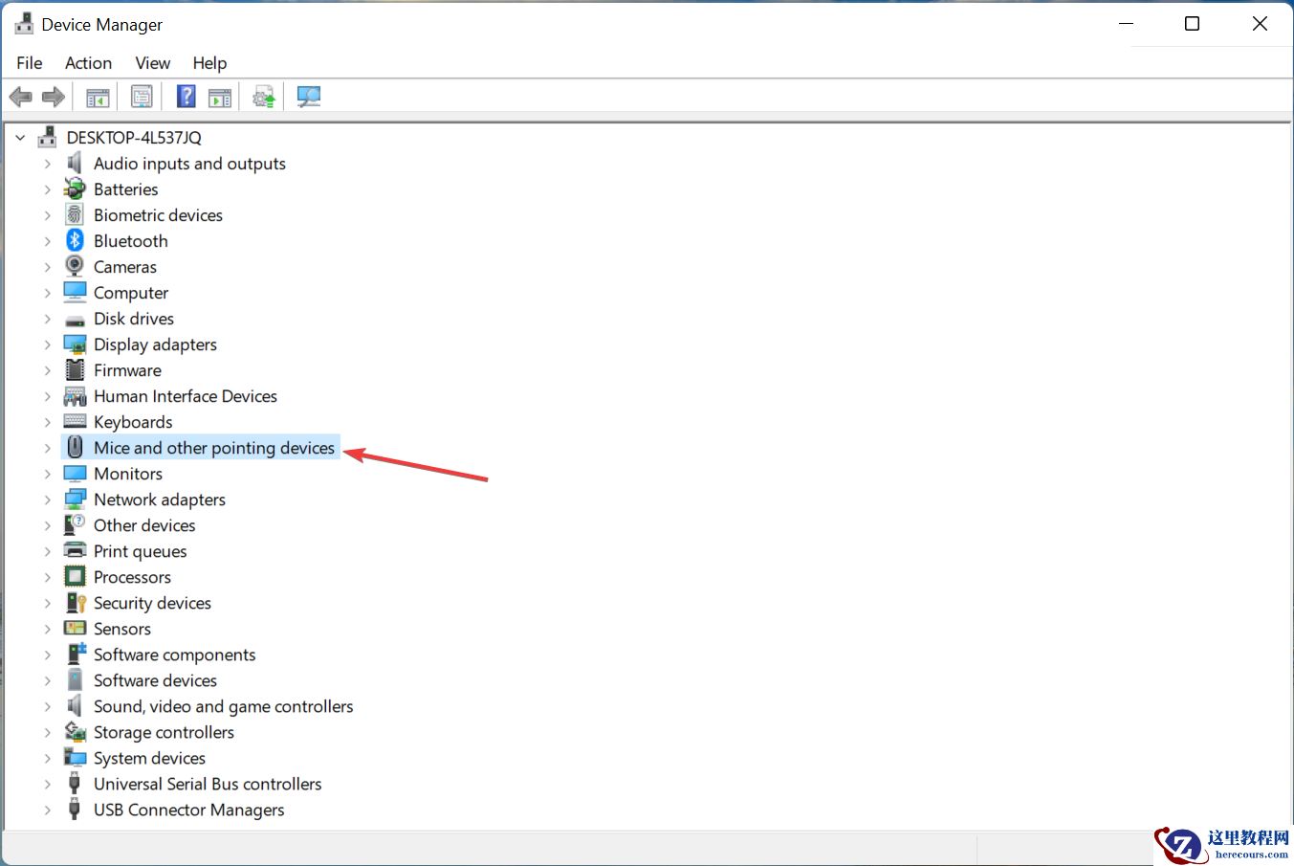This screenshot has width=1294, height=866.
Task: Click the DESKTOP-4L537JQ computer icon
Action: [x=47, y=138]
